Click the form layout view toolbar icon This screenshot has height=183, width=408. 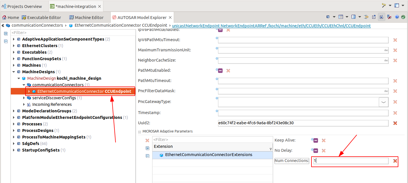(x=341, y=17)
